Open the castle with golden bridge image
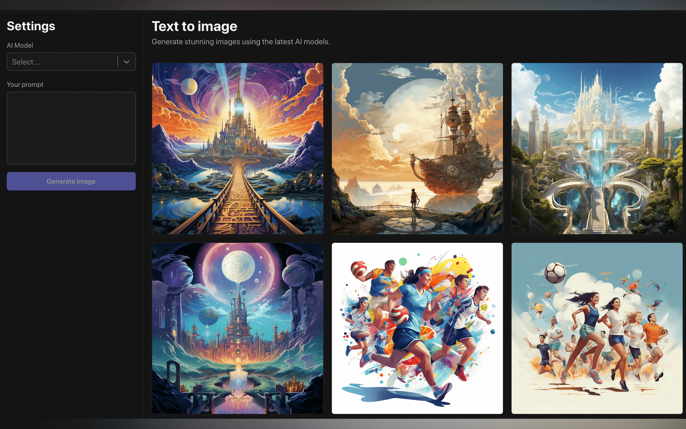The image size is (686, 429). (237, 148)
